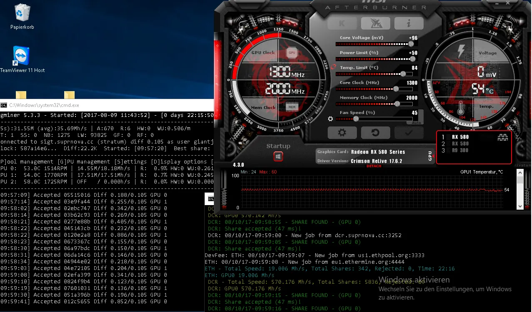Click the log line "Accepted 05515016"
This screenshot has height=312, width=532.
click(x=84, y=195)
